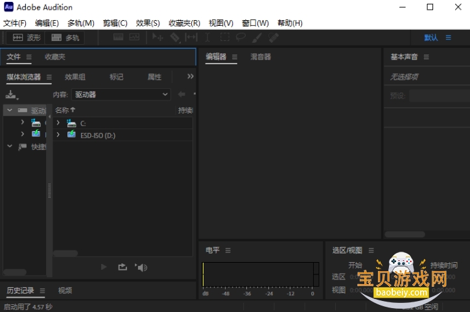
Task: Toggle spectral frequency display icon
Action: tap(118, 37)
